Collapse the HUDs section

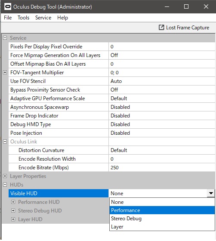(5, 184)
